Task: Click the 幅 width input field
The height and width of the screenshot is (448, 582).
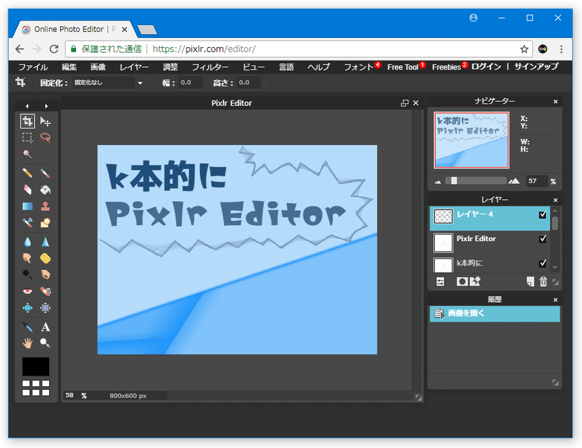Action: pos(190,83)
